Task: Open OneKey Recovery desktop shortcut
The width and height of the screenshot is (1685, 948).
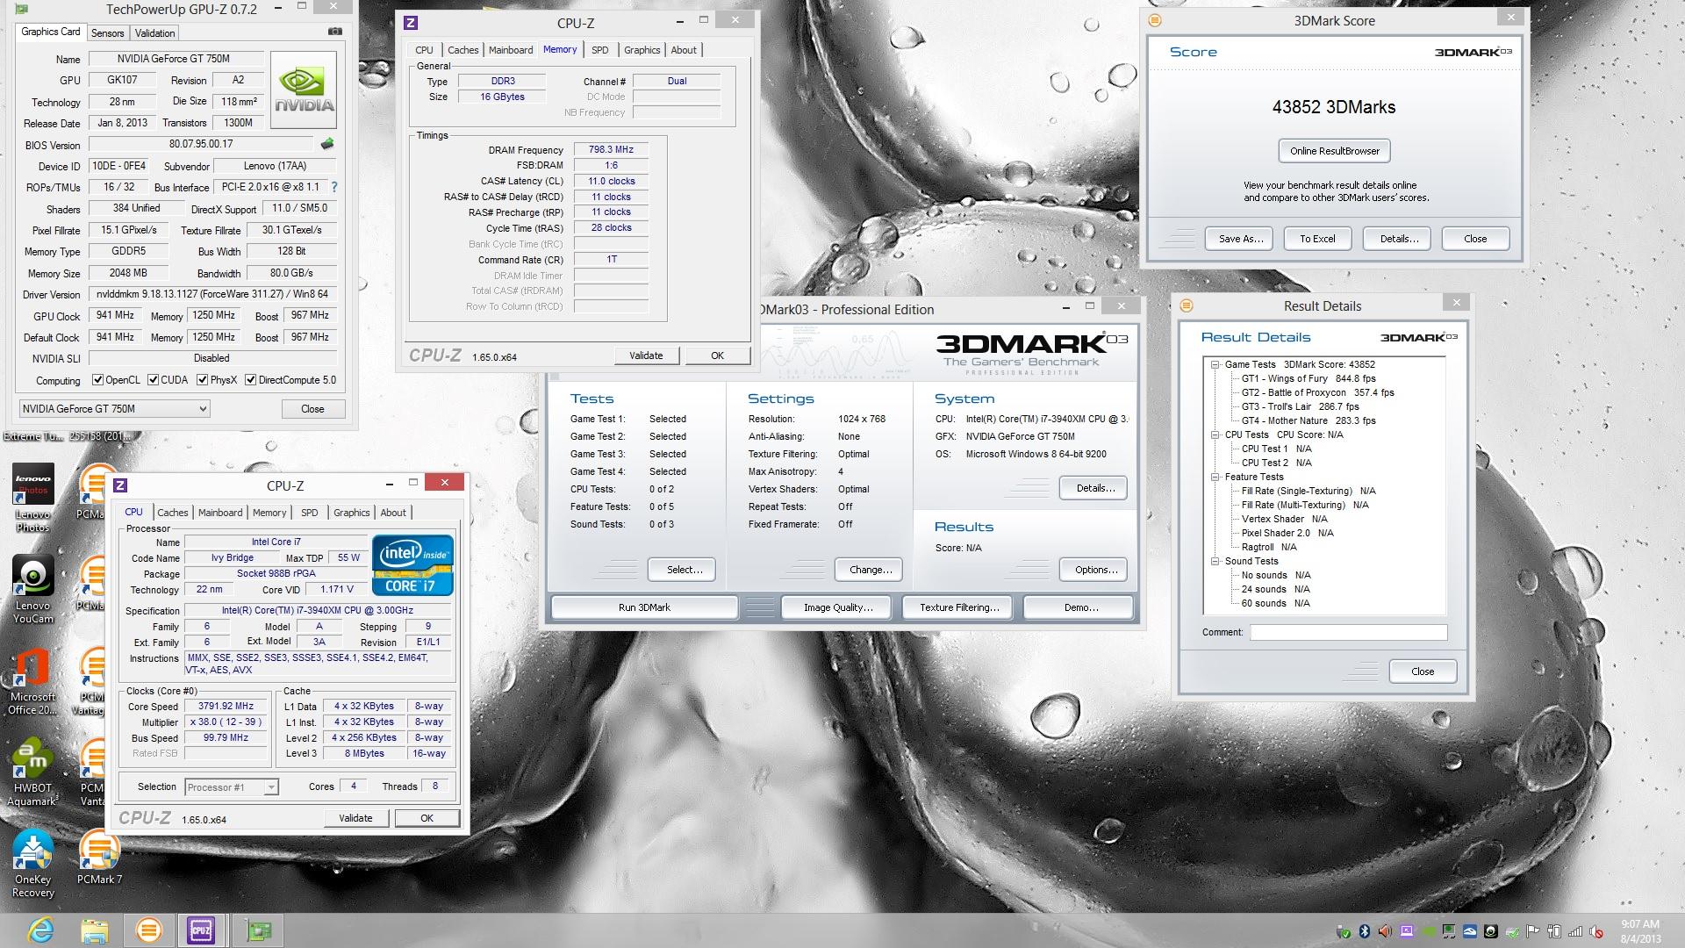Action: [x=33, y=864]
